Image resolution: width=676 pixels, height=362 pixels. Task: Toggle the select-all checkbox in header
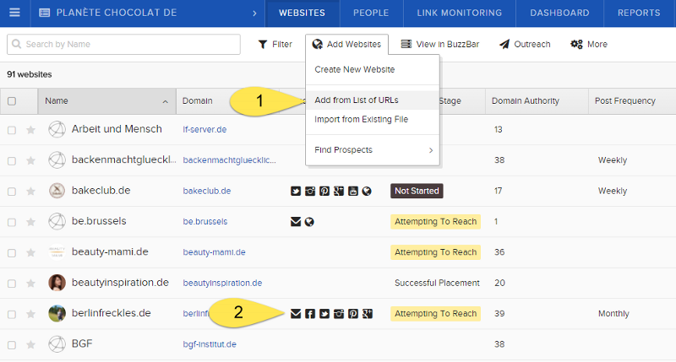pos(12,101)
